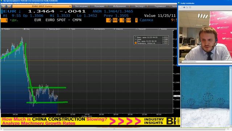Click the third icon in webcam window toolbar
Image resolution: width=232 pixels, height=131 pixels.
coord(187,7)
